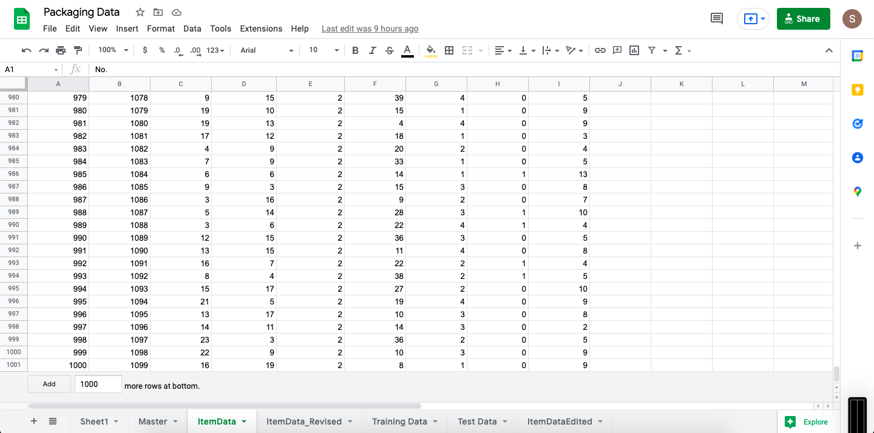Viewport: 874px width, 433px height.
Task: Click the merge cells icon
Action: (467, 50)
